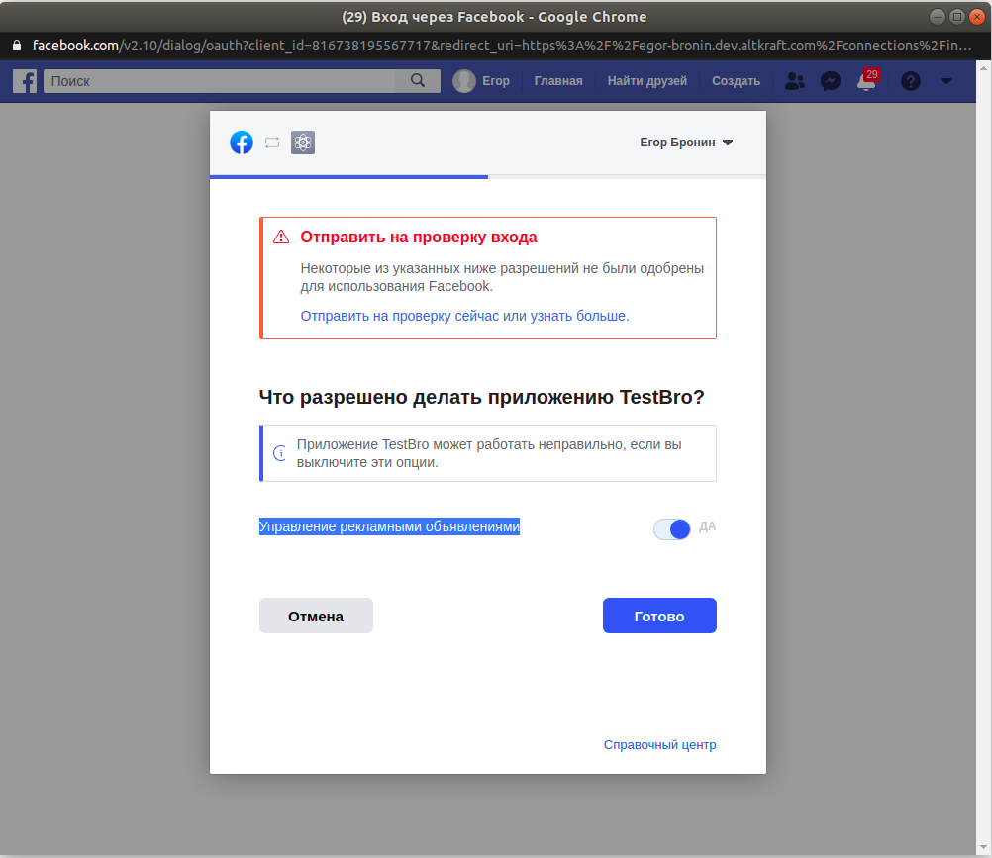The width and height of the screenshot is (992, 858).
Task: Click the page scrollbar down arrow
Action: 983,848
